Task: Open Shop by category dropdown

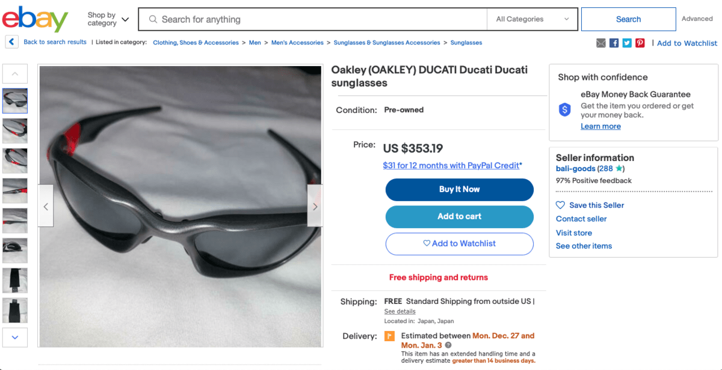Action: (108, 19)
